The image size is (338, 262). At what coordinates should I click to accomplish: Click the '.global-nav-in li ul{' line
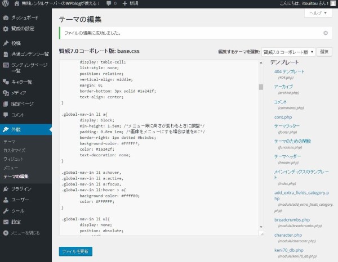[86, 219]
